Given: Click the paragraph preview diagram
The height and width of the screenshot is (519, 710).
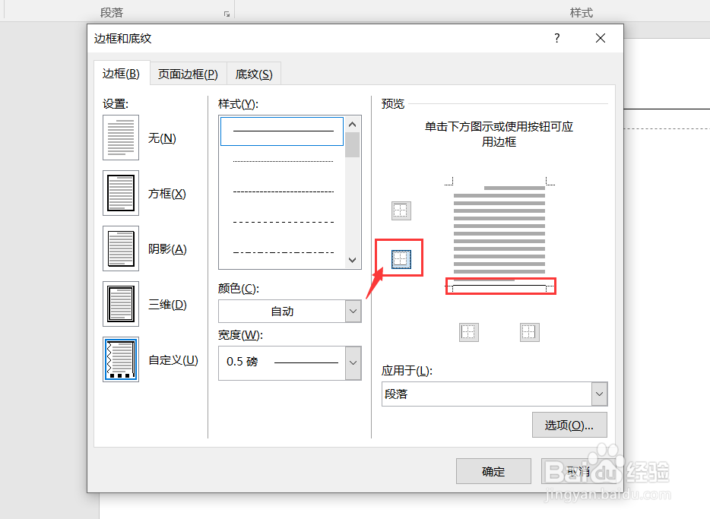Looking at the screenshot, I should tap(499, 236).
